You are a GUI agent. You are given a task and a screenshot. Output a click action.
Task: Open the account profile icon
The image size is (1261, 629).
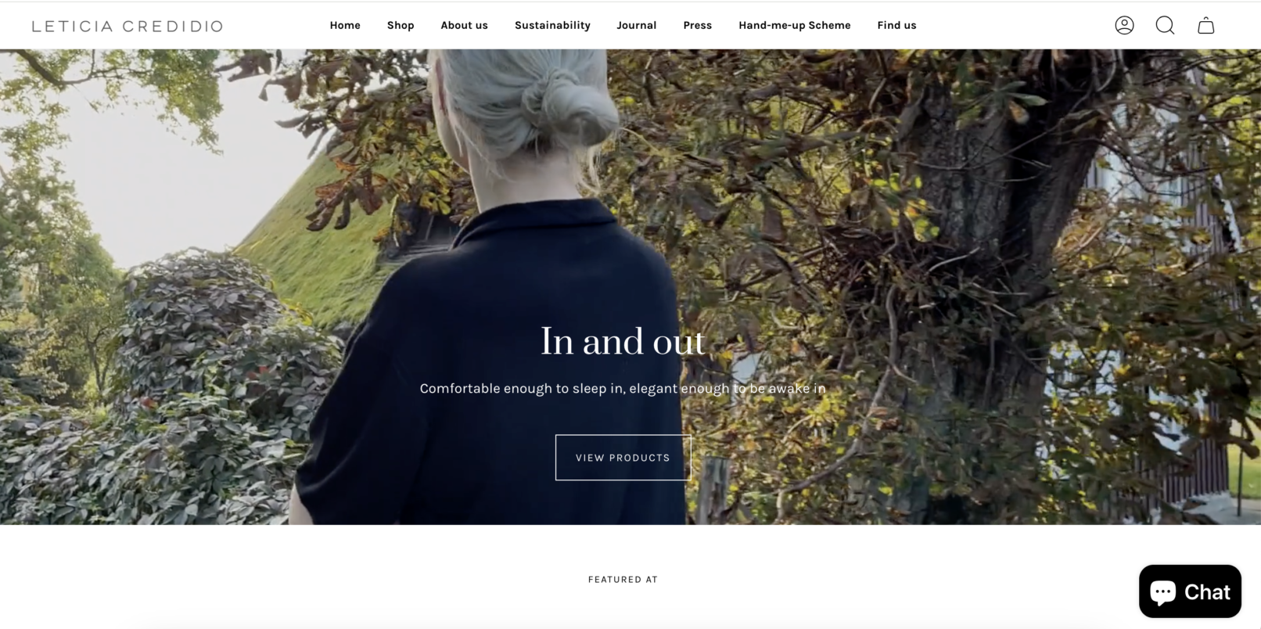1124,25
